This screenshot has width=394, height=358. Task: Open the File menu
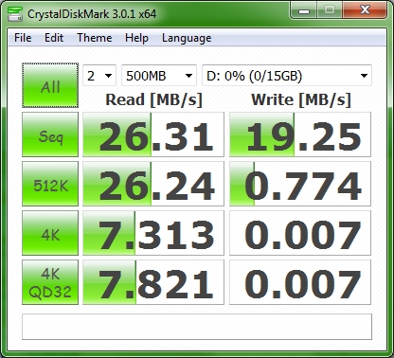coord(23,38)
